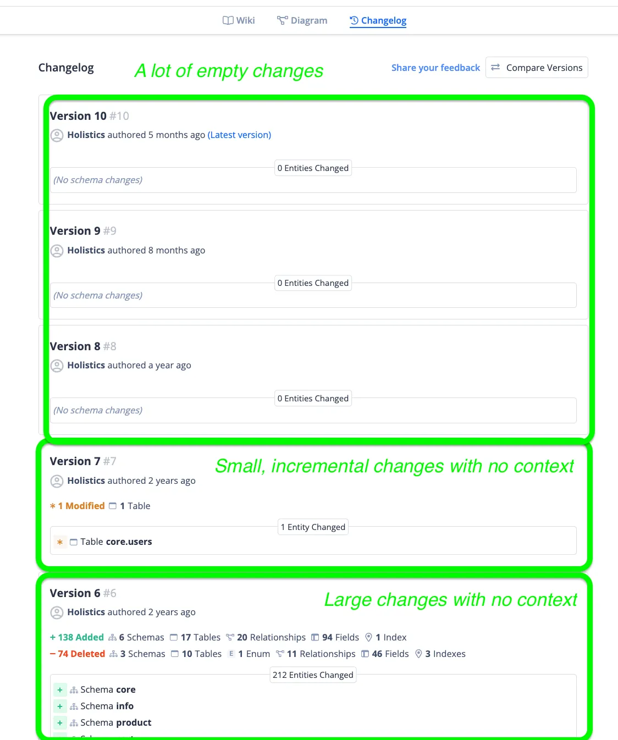Click the Version 9 author avatar icon
Viewport: 618px width, 740px height.
click(x=57, y=251)
